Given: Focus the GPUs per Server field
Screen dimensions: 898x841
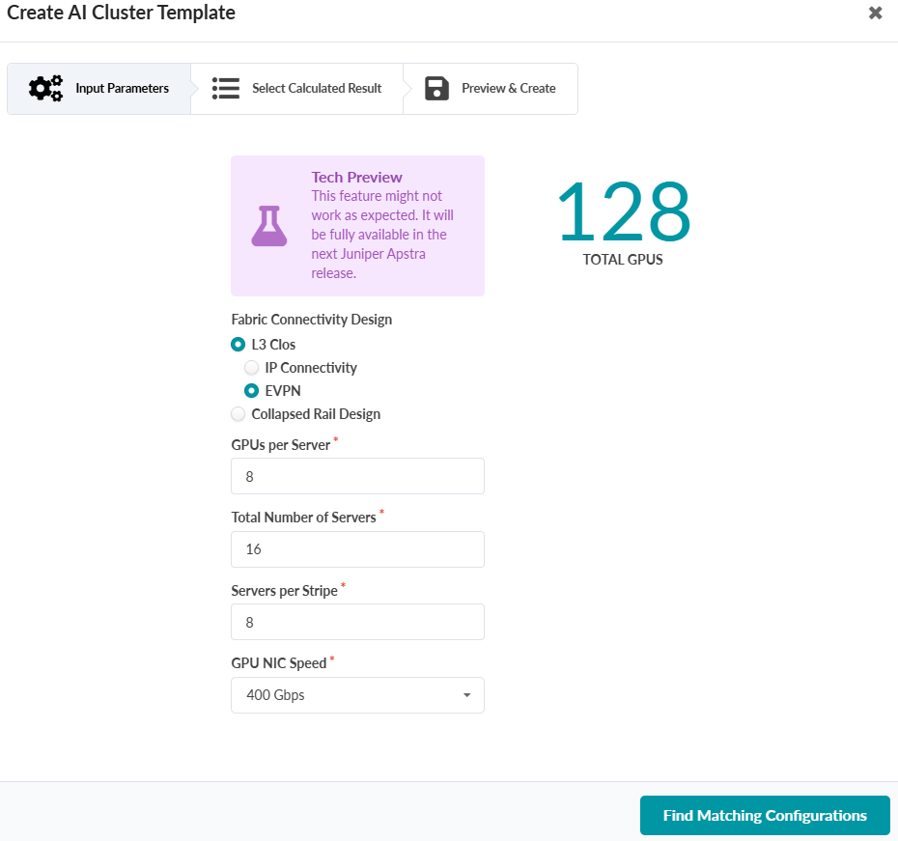Looking at the screenshot, I should pyautogui.click(x=357, y=476).
